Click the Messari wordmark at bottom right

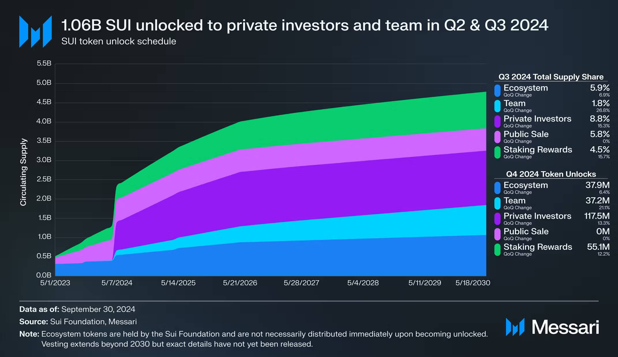click(565, 328)
